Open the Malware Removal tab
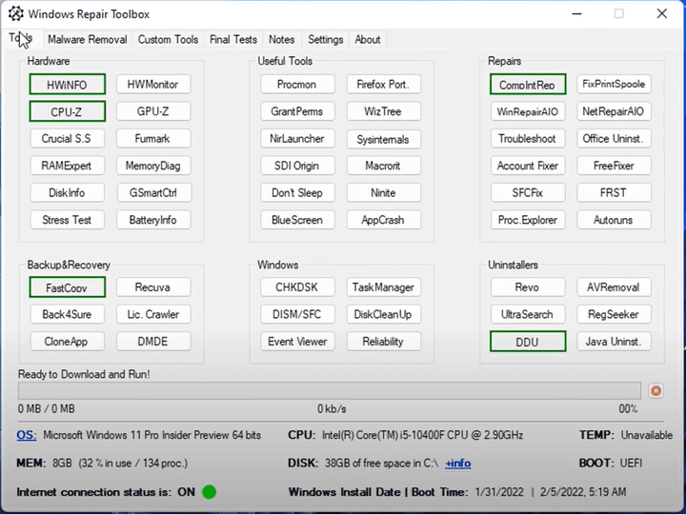Viewport: 686px width, 514px height. pos(87,40)
